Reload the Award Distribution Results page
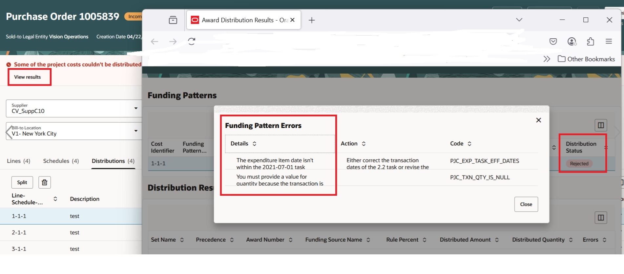This screenshot has height=274, width=624. pyautogui.click(x=192, y=41)
